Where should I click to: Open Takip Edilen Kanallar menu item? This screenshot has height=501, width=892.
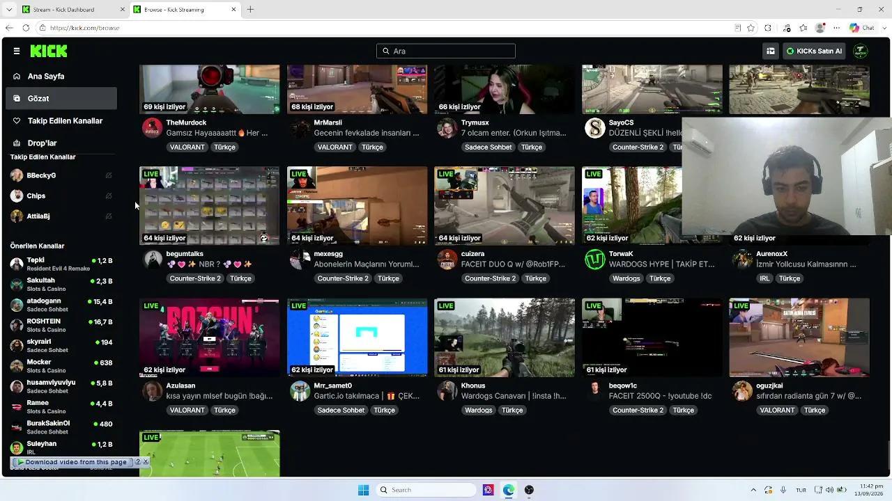point(61,121)
